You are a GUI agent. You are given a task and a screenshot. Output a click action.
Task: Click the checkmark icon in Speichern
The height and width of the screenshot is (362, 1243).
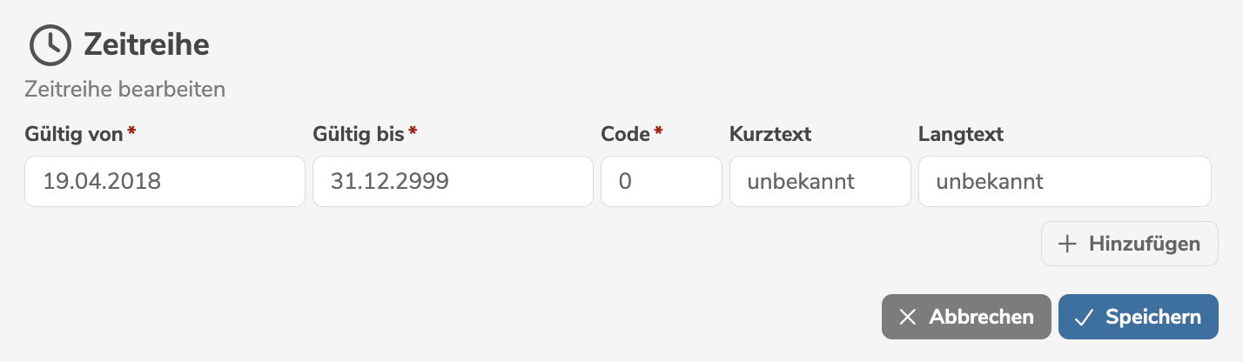tap(1084, 317)
